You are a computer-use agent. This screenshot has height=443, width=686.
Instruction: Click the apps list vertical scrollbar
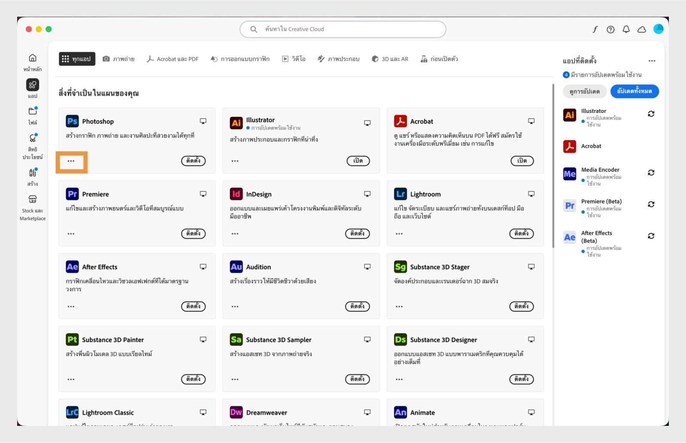(x=553, y=165)
